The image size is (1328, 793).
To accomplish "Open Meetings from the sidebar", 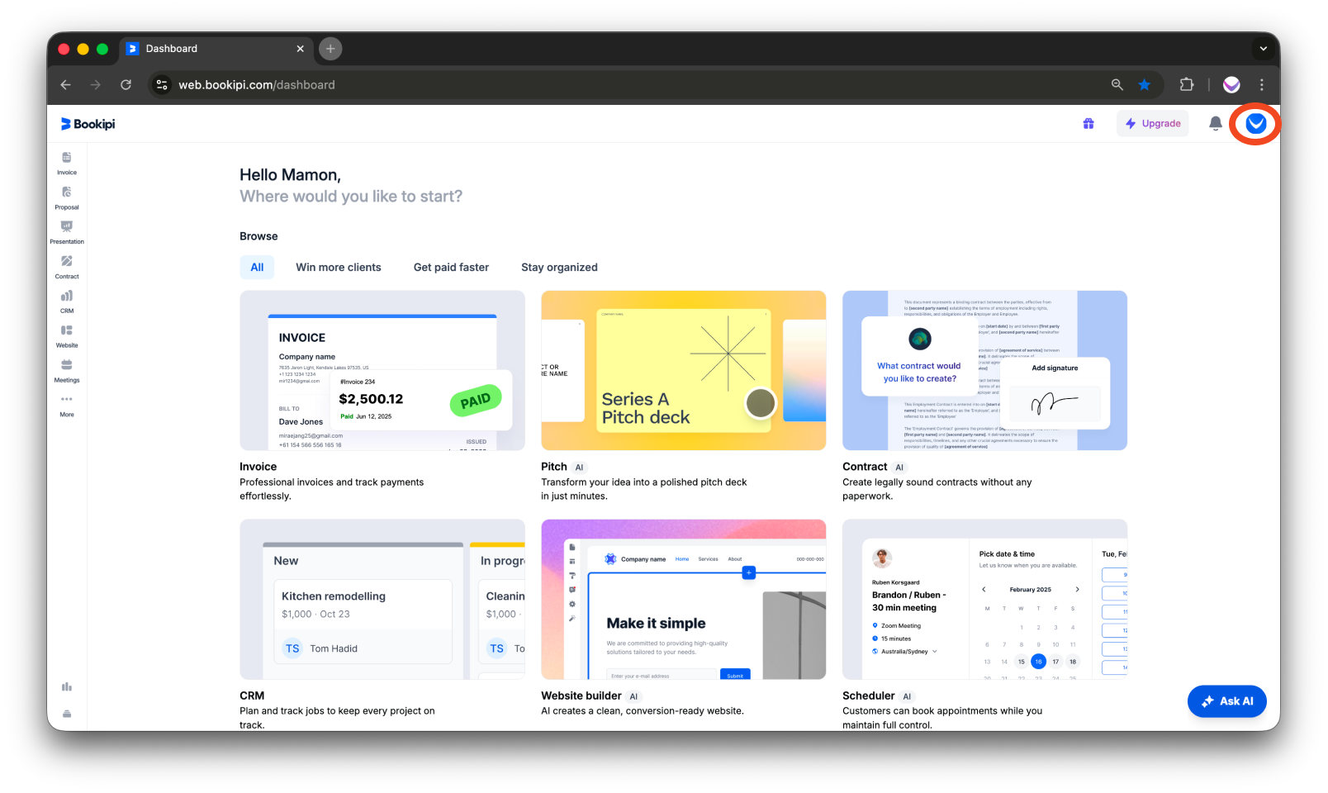I will click(x=66, y=369).
